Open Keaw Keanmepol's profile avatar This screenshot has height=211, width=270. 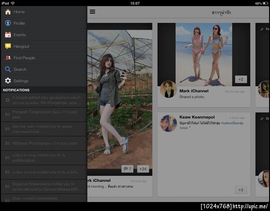coord(168,123)
